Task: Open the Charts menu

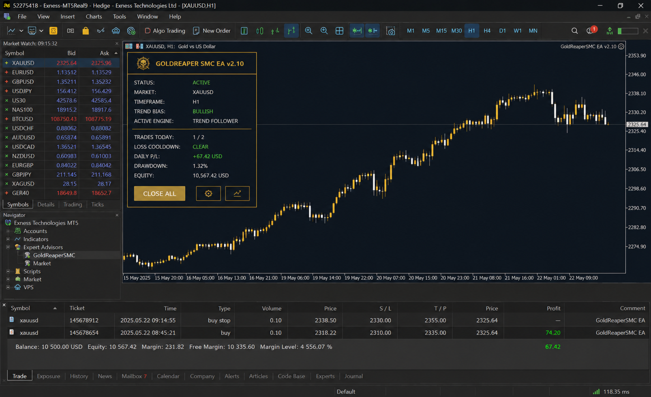Action: click(94, 17)
